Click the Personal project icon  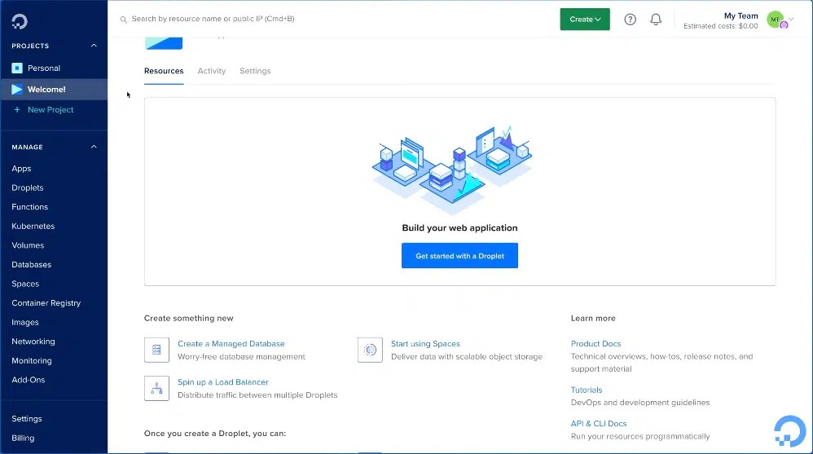(17, 68)
